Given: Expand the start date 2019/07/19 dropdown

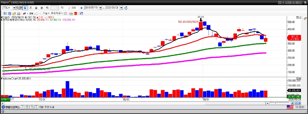Looking at the screenshot, I should [x=100, y=8].
